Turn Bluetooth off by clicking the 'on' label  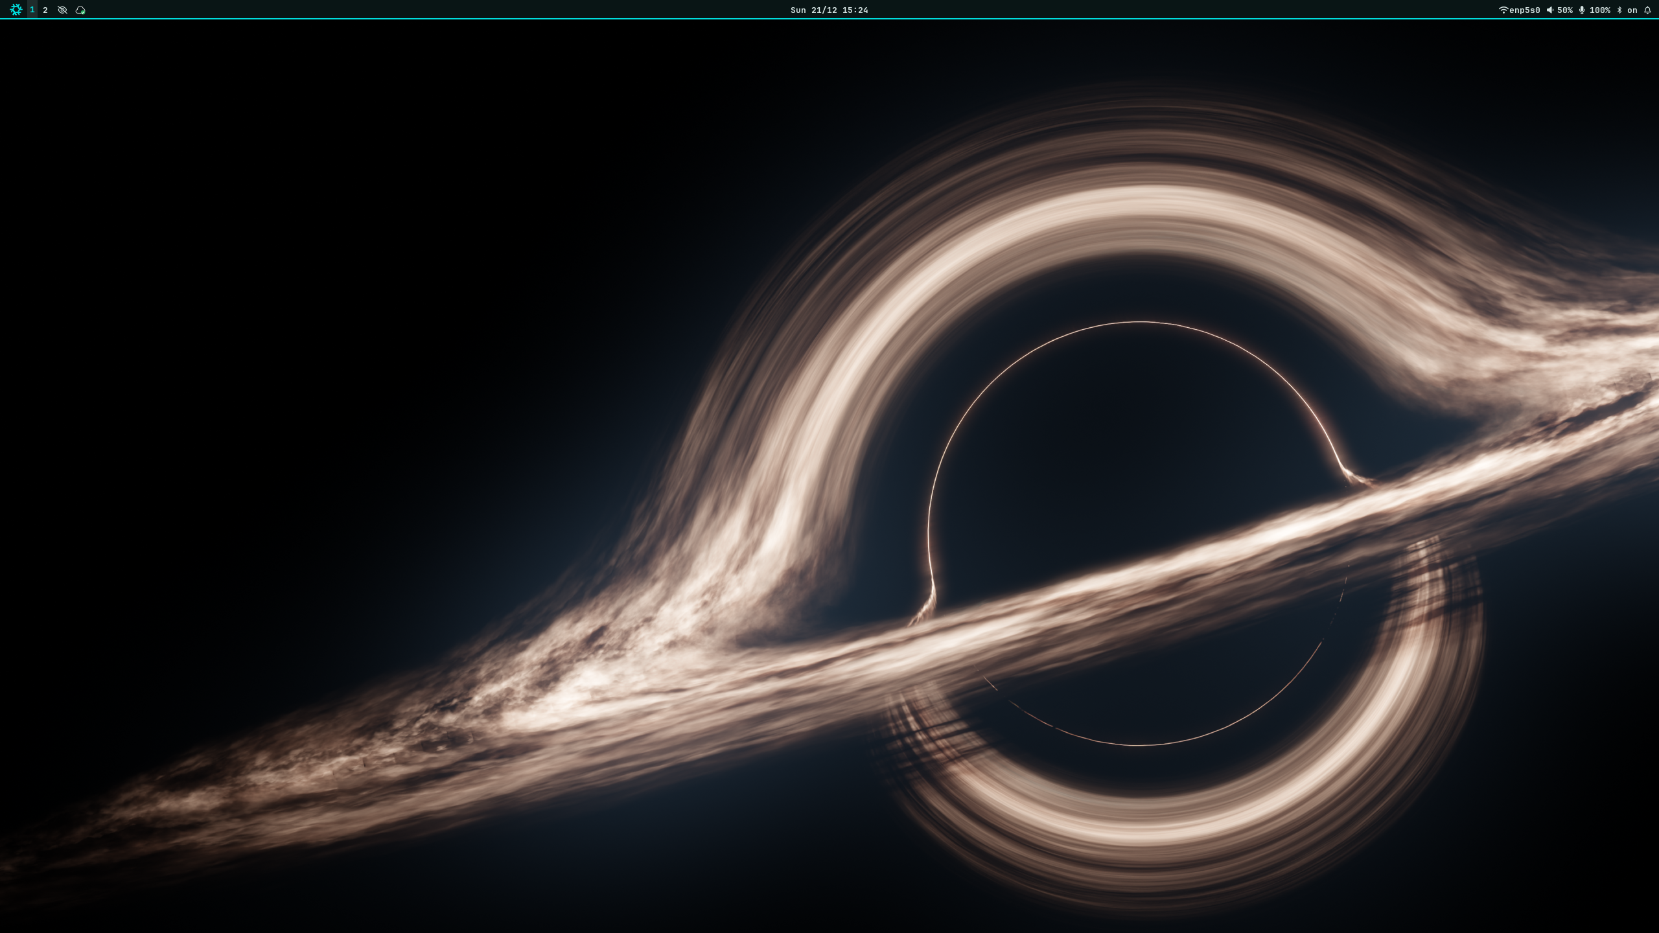tap(1632, 10)
